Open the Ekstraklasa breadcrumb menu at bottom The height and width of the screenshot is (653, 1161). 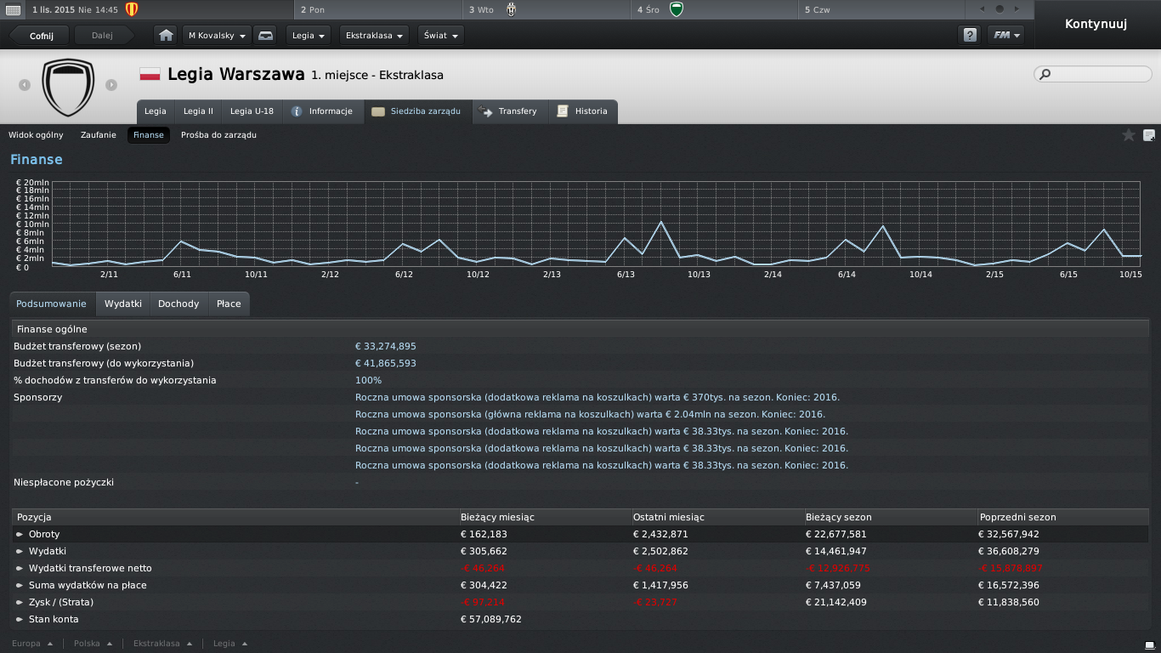click(x=162, y=644)
